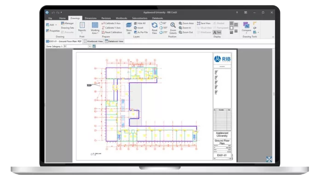Switch to the Home ribbon tab
This screenshot has height=181, width=322.
point(62,18)
